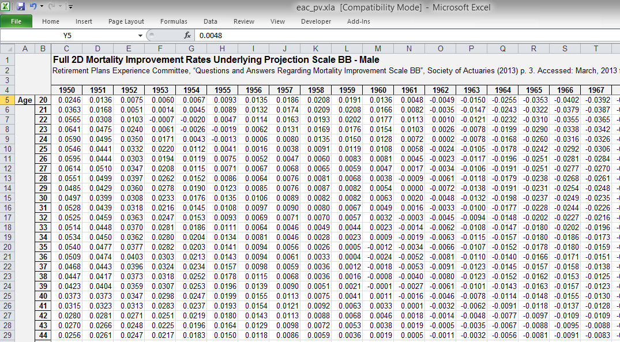This screenshot has height=342, width=620.
Task: Click the Insert Function fx icon
Action: click(187, 36)
